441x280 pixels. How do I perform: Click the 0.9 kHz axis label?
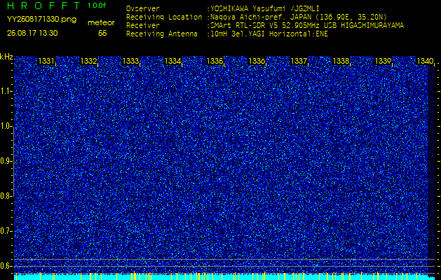pyautogui.click(x=6, y=161)
